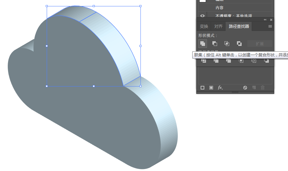Add a new stroke in Appearance panel
This screenshot has height=171, width=288.
202,88
